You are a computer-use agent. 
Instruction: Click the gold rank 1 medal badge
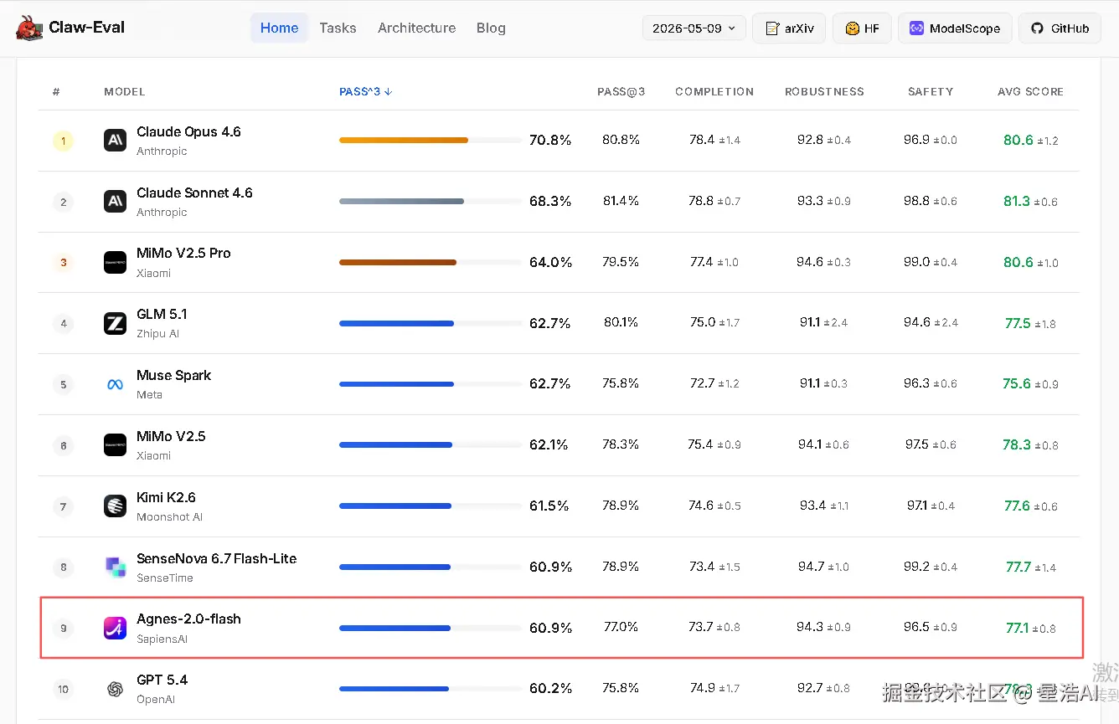pyautogui.click(x=63, y=141)
